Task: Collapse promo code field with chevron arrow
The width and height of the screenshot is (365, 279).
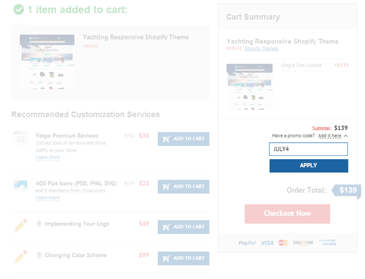Action: coord(346,136)
